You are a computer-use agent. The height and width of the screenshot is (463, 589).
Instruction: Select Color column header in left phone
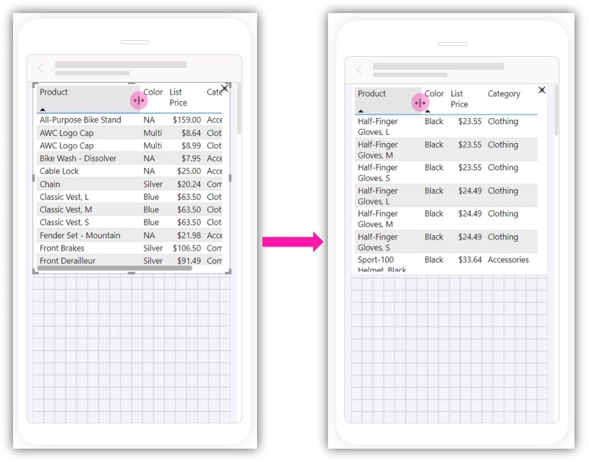coord(153,92)
